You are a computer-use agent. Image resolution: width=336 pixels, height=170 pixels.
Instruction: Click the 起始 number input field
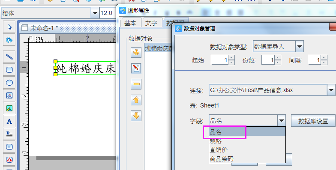(x=219, y=60)
